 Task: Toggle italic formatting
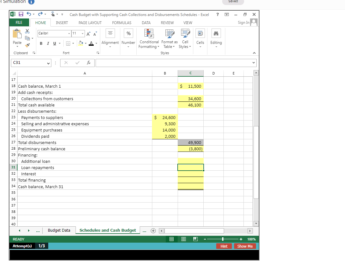[48, 43]
